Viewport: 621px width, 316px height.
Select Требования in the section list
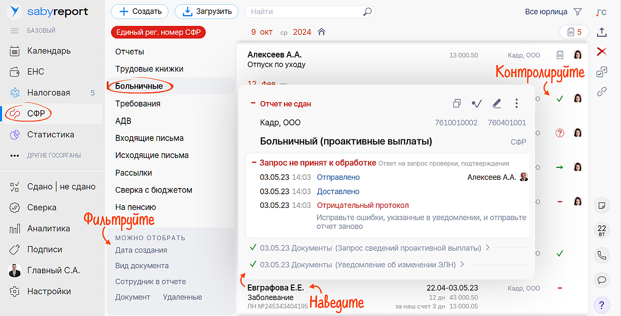click(x=137, y=104)
